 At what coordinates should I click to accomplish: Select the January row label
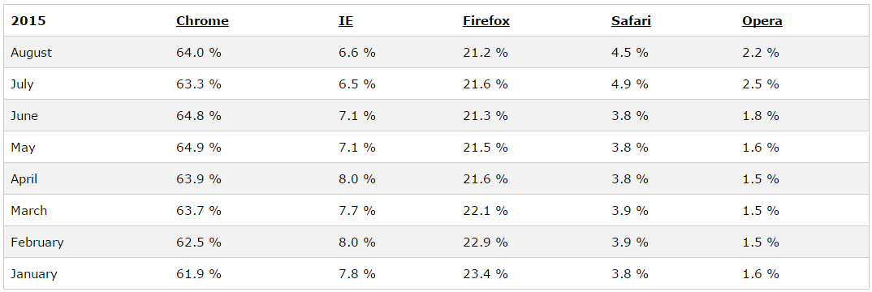tap(33, 274)
